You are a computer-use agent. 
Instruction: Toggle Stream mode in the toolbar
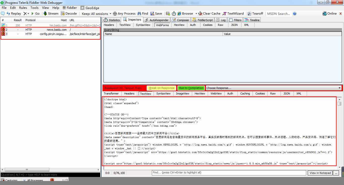coord(51,14)
